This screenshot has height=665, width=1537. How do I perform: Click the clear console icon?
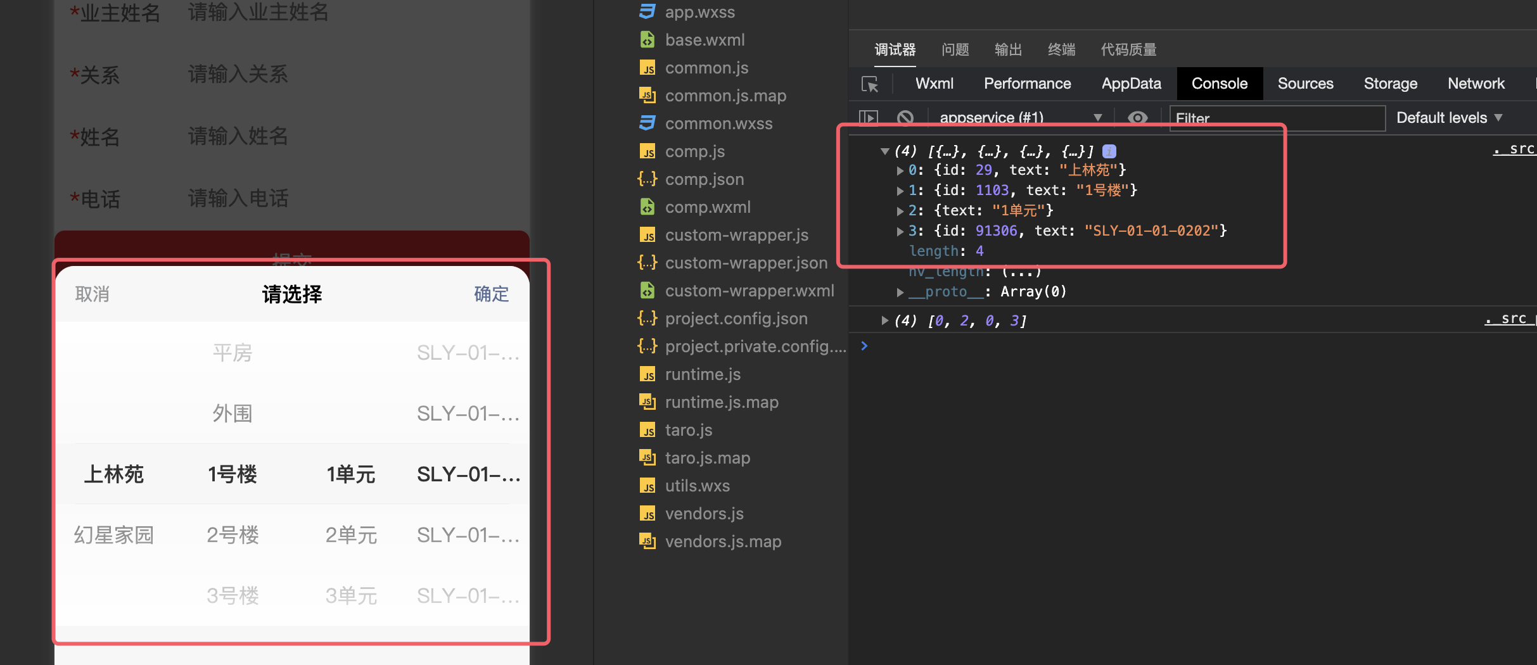(905, 117)
